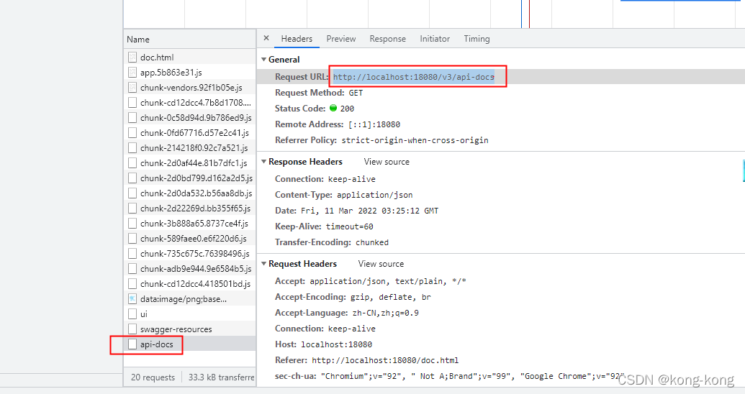
Task: Click the Name column header
Action: click(x=190, y=40)
